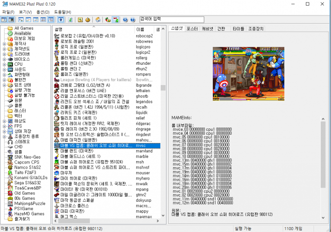331x232 pixels.
Task: Click the red and green folder toolbar icon
Action: click(108, 20)
